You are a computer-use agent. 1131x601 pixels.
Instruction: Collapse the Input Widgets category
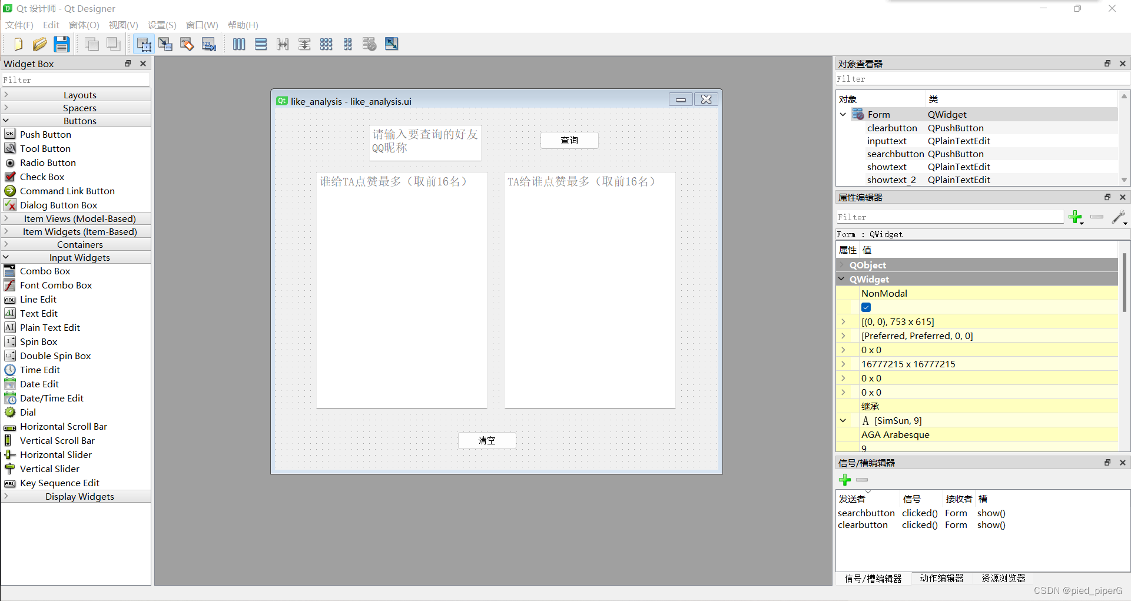point(76,257)
